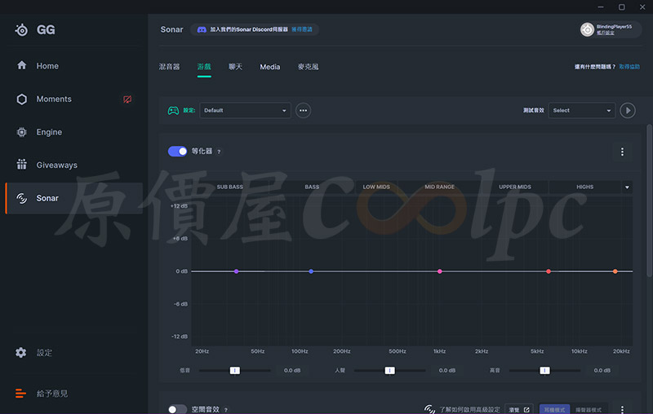Open 設定 gear in the sidebar

(21, 353)
